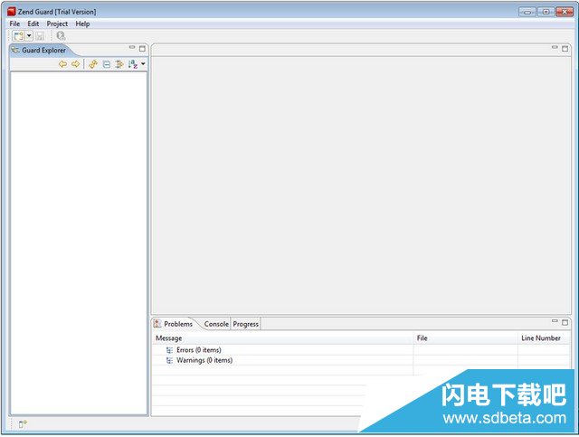Open the Help menu
Screen dimensions: 579x437
click(x=82, y=24)
